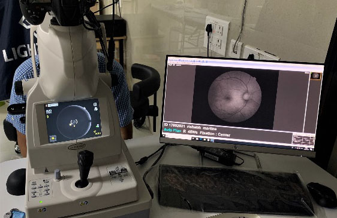Open the Windows Start button on monitor

click(x=164, y=136)
